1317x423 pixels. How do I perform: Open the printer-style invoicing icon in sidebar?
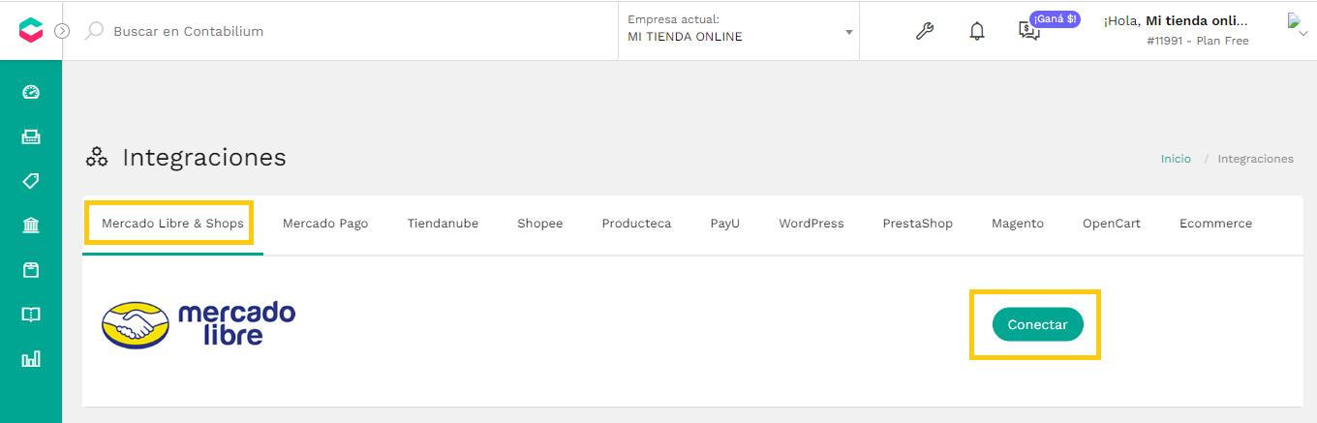(x=31, y=137)
